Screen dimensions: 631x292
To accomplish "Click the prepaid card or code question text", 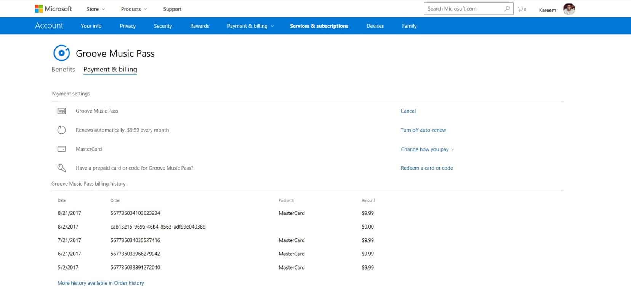I will click(x=135, y=168).
